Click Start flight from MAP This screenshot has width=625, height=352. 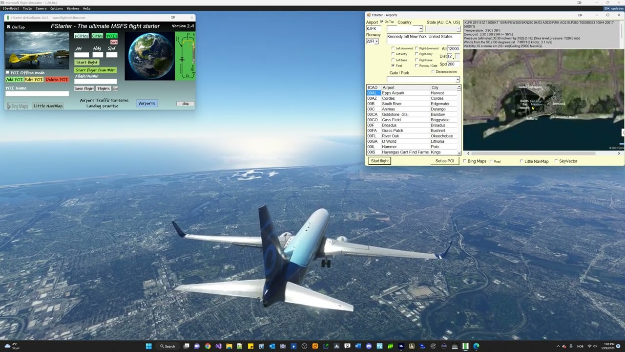pos(95,70)
